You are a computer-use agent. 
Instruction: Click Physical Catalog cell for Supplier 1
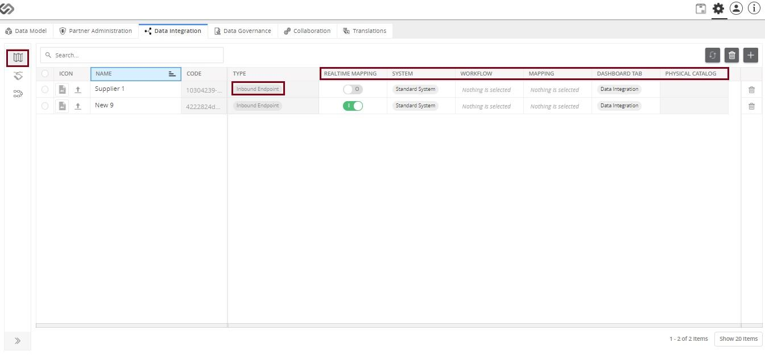pos(694,90)
